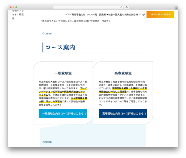Click the download icon beside the address bar
186x158 pixels.
click(126, 7)
